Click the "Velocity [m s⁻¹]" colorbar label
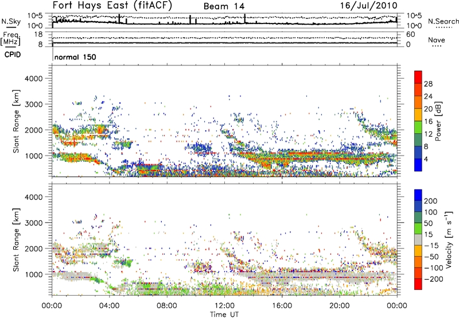 coord(449,239)
